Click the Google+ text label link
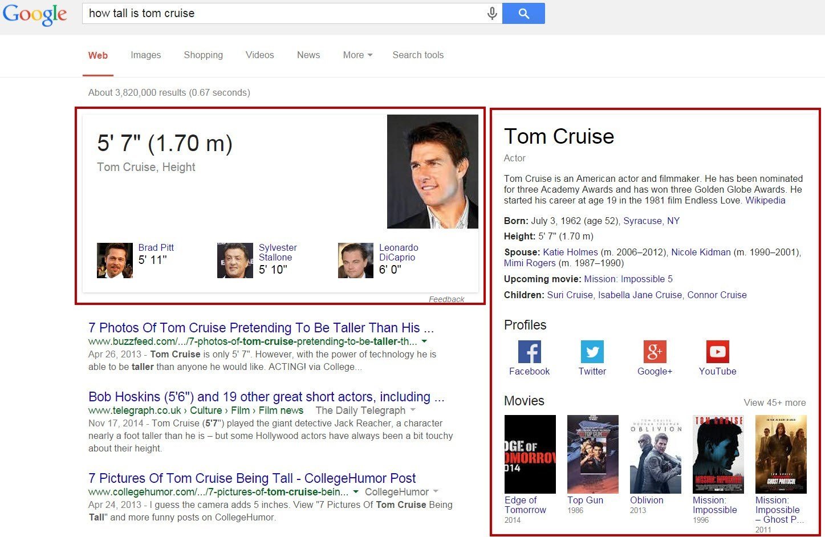The image size is (825, 537). (655, 371)
